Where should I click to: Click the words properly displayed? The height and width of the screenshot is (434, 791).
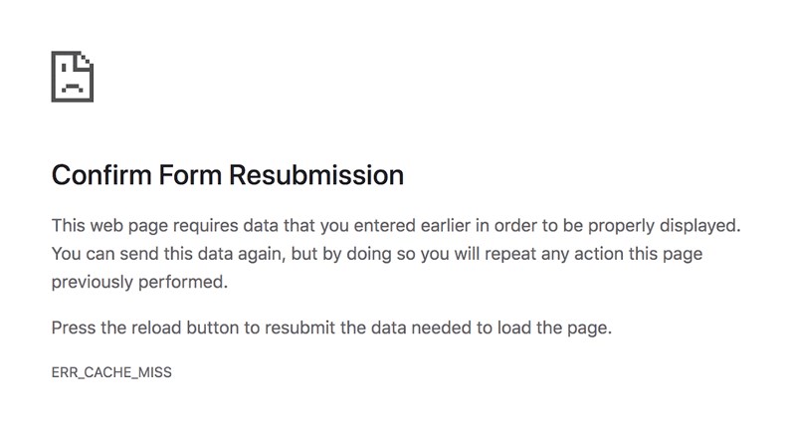pyautogui.click(x=664, y=226)
